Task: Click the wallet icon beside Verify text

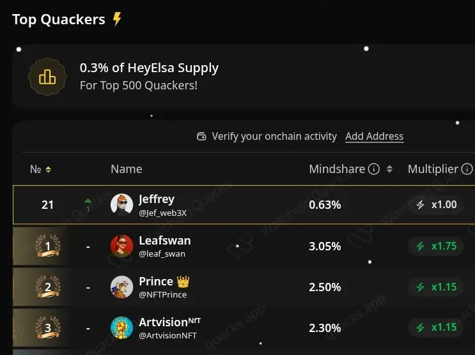Action: 201,136
